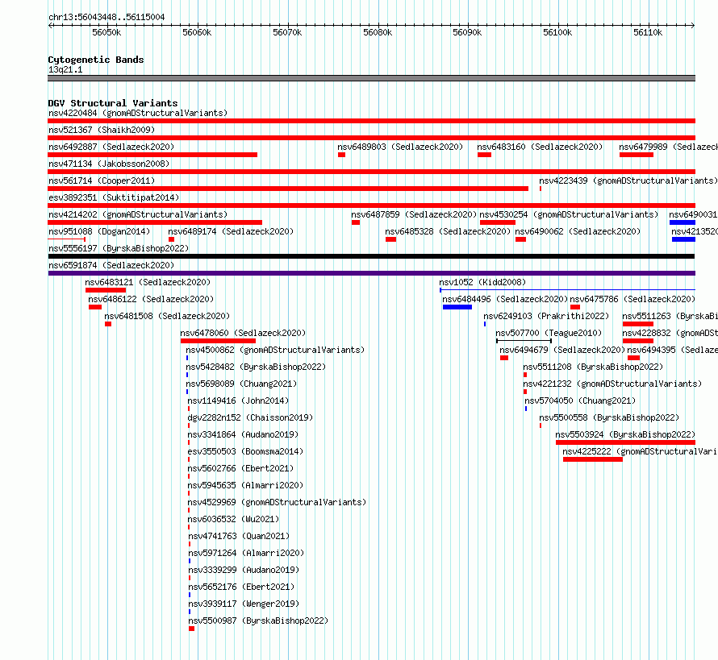Click nsv5602766 Ebert2021 label
The height and width of the screenshot is (660, 718).
(x=240, y=468)
